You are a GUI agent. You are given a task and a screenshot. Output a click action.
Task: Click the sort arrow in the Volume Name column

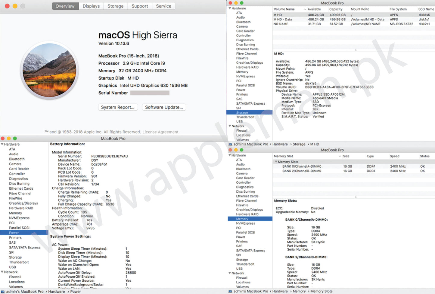pyautogui.click(x=305, y=9)
